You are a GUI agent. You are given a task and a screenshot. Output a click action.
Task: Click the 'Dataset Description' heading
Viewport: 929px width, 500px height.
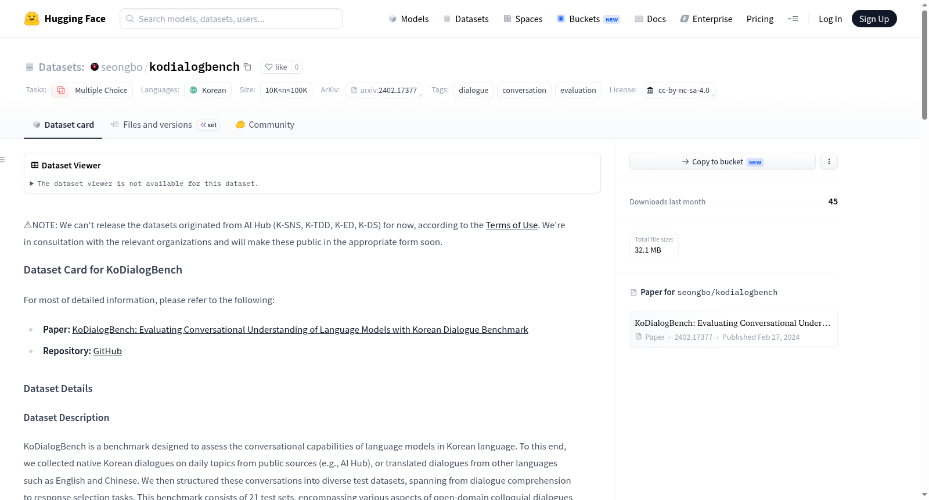pyautogui.click(x=66, y=418)
